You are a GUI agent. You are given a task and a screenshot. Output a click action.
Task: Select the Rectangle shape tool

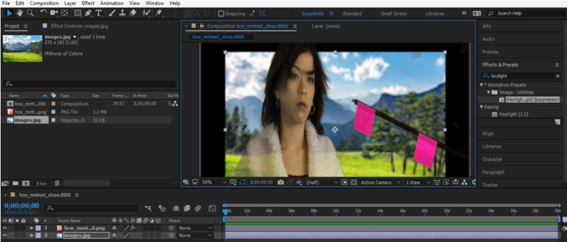coord(78,13)
